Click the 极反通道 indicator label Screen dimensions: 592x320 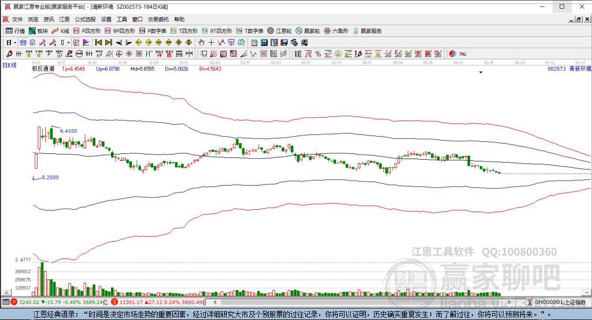click(x=43, y=69)
